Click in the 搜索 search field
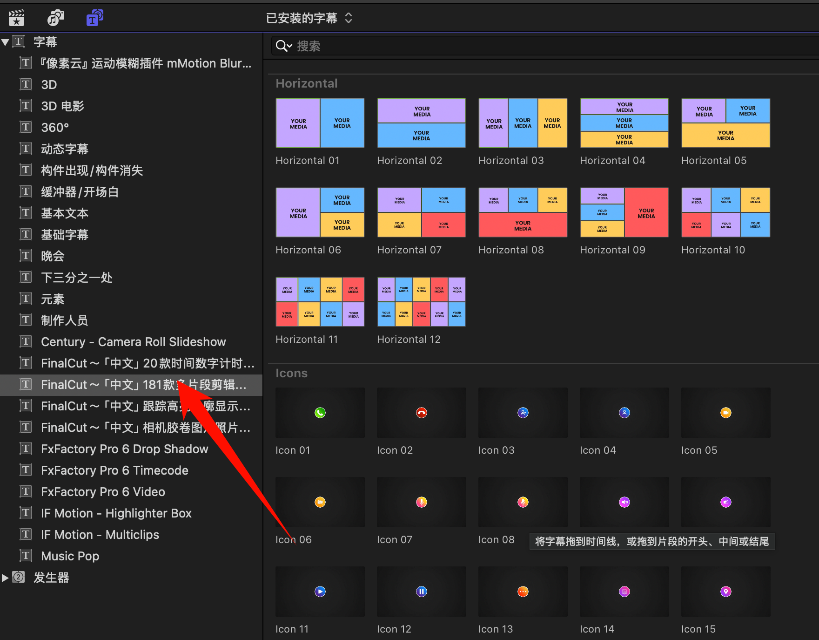819x640 pixels. 512,46
